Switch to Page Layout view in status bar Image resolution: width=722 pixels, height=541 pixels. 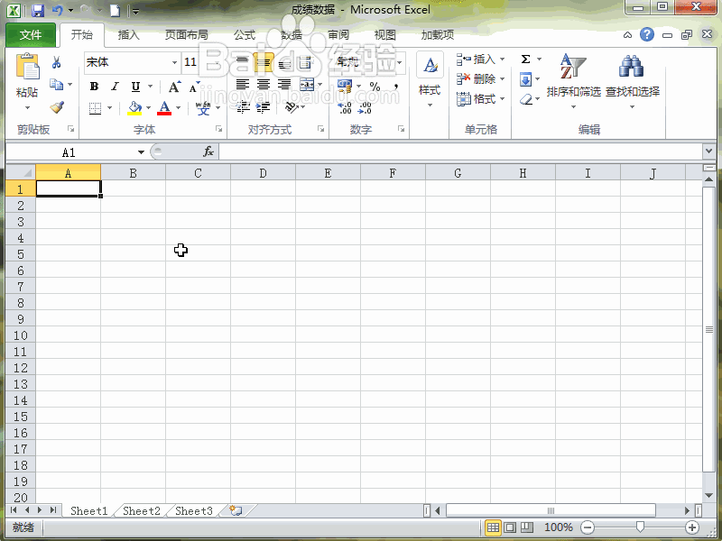point(510,527)
